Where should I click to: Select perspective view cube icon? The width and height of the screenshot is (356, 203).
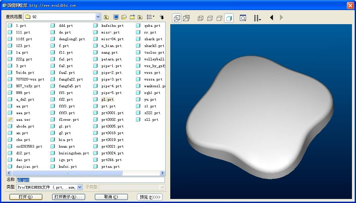point(186,18)
